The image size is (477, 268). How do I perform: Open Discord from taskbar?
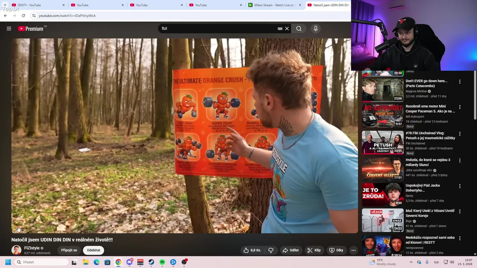tap(129, 262)
